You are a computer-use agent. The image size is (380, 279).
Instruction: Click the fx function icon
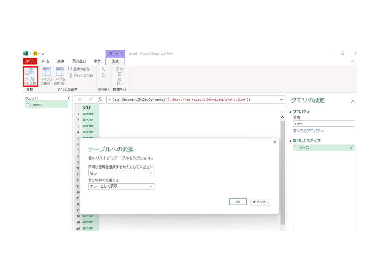(x=100, y=99)
